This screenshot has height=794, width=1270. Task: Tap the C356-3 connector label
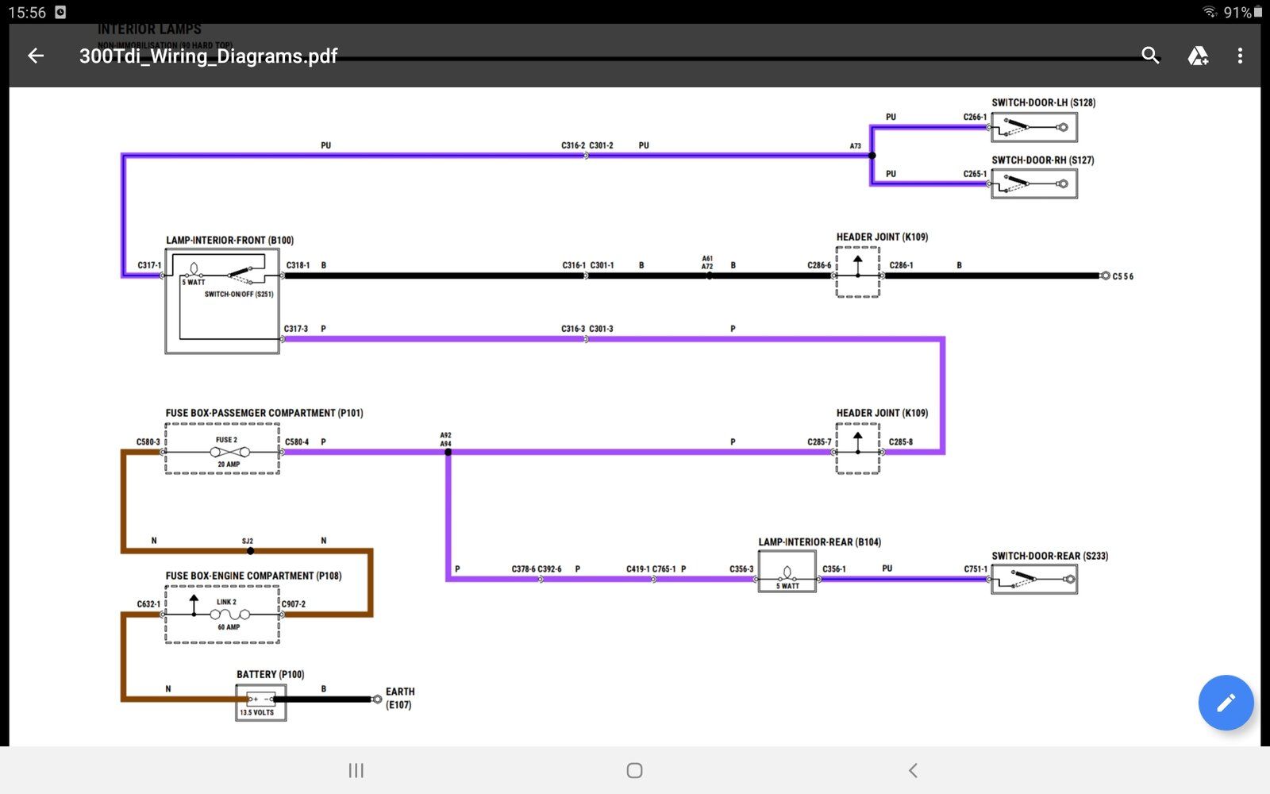(741, 569)
